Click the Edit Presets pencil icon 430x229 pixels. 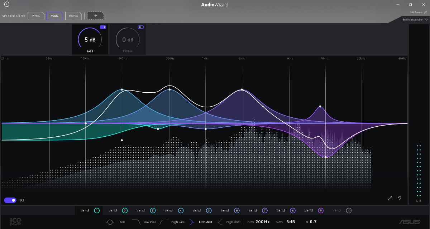(426, 12)
